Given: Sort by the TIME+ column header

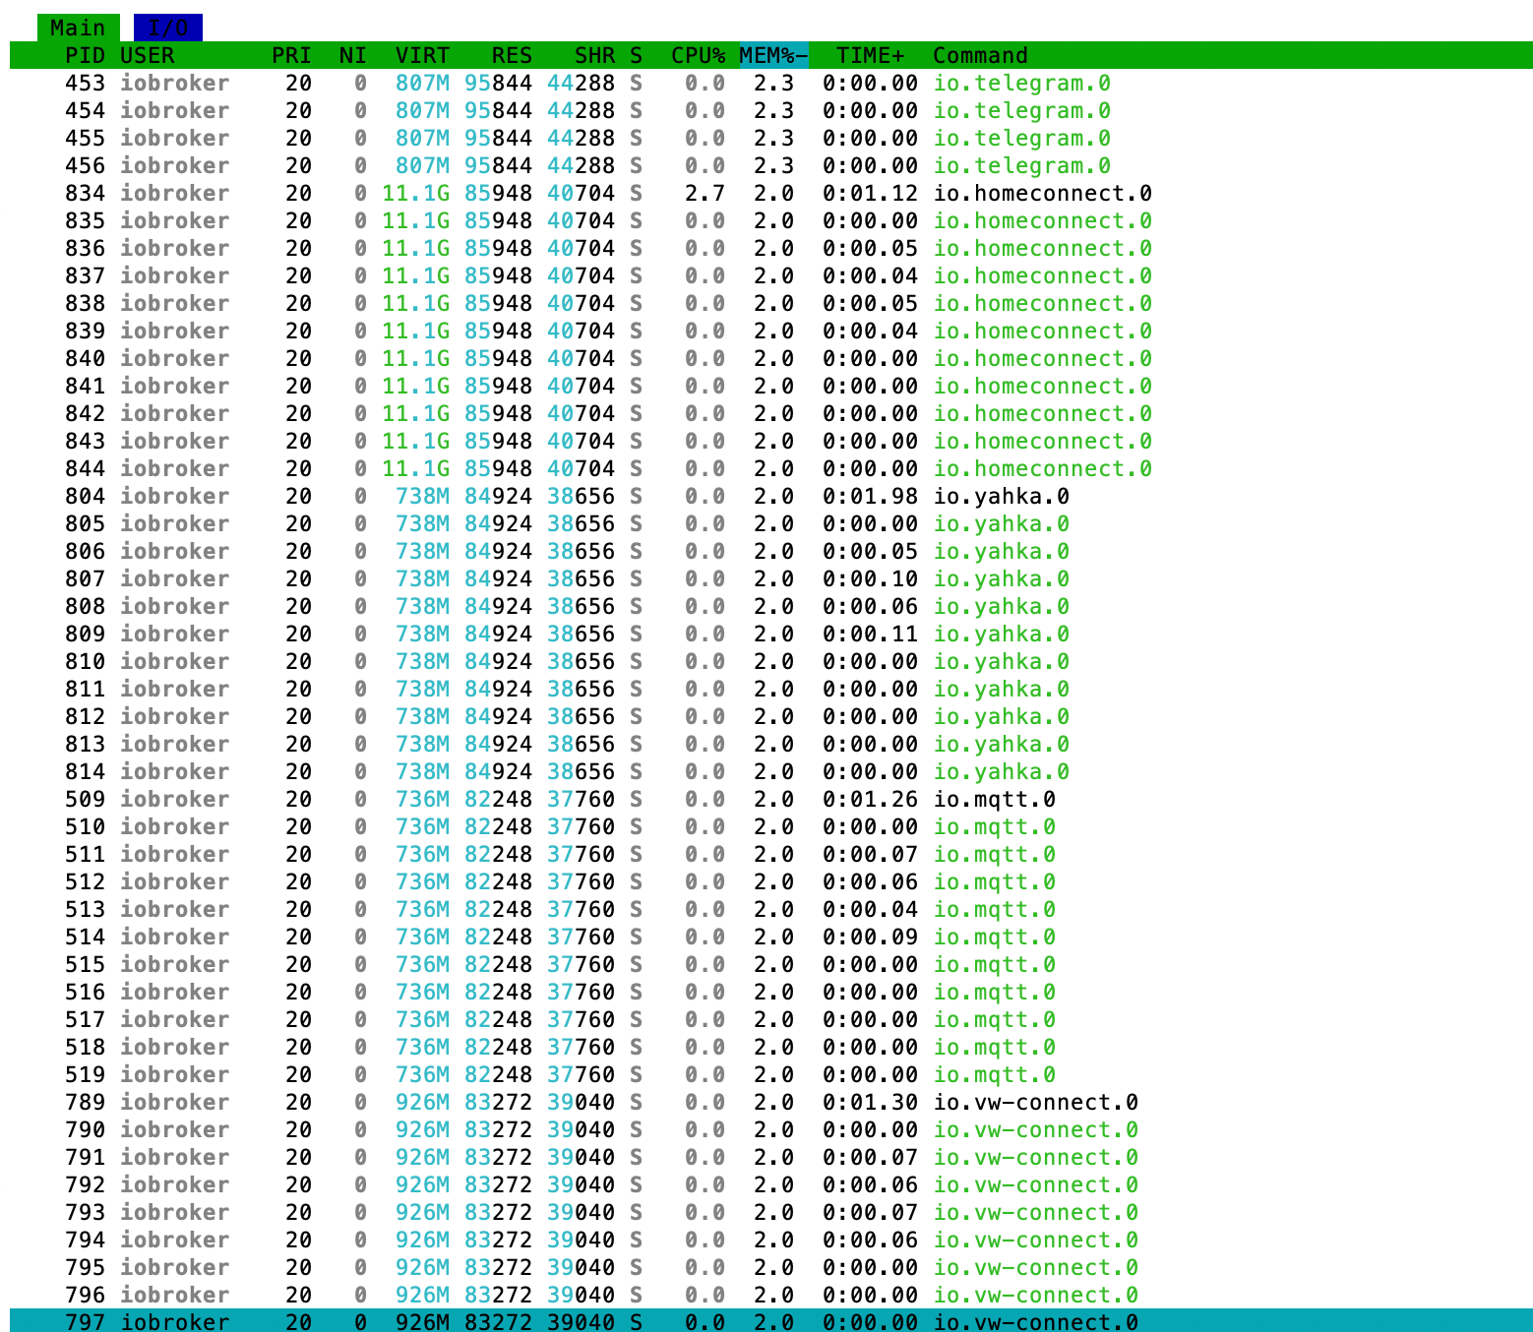Looking at the screenshot, I should (871, 55).
